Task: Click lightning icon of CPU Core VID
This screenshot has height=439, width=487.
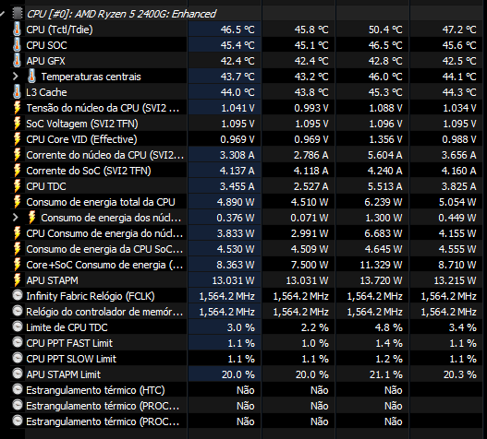Action: (x=17, y=139)
